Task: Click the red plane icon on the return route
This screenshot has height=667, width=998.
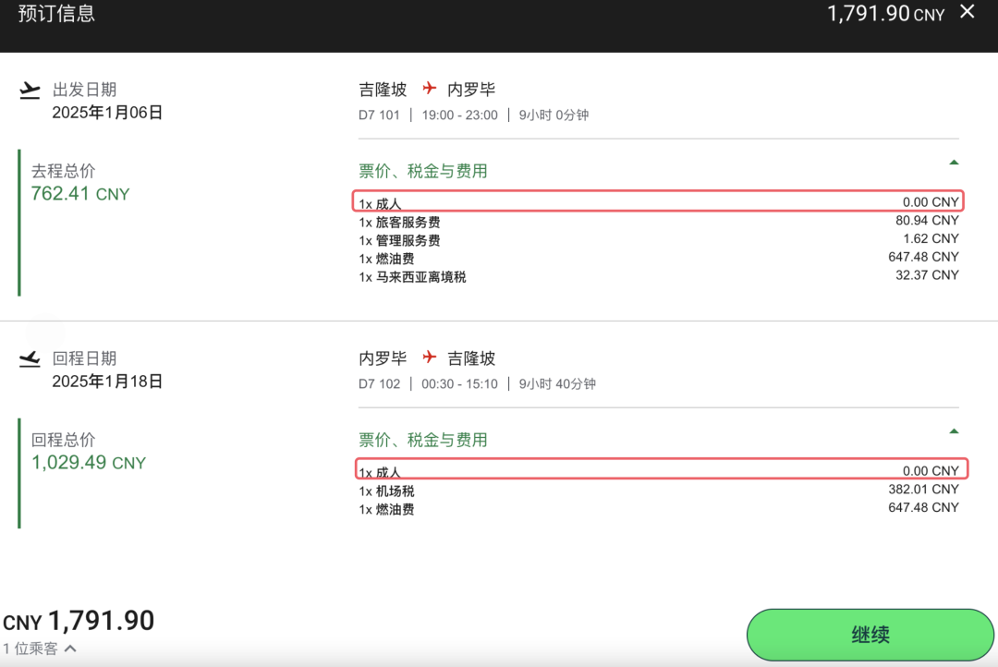Action: click(429, 358)
